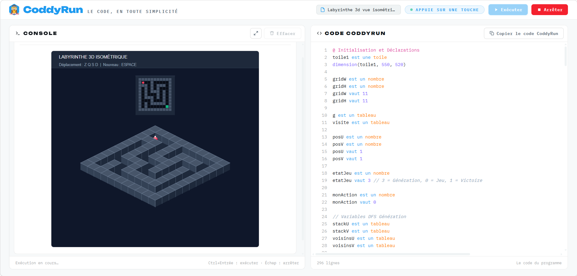Click code line 'posV vaut 1'

click(x=347, y=159)
